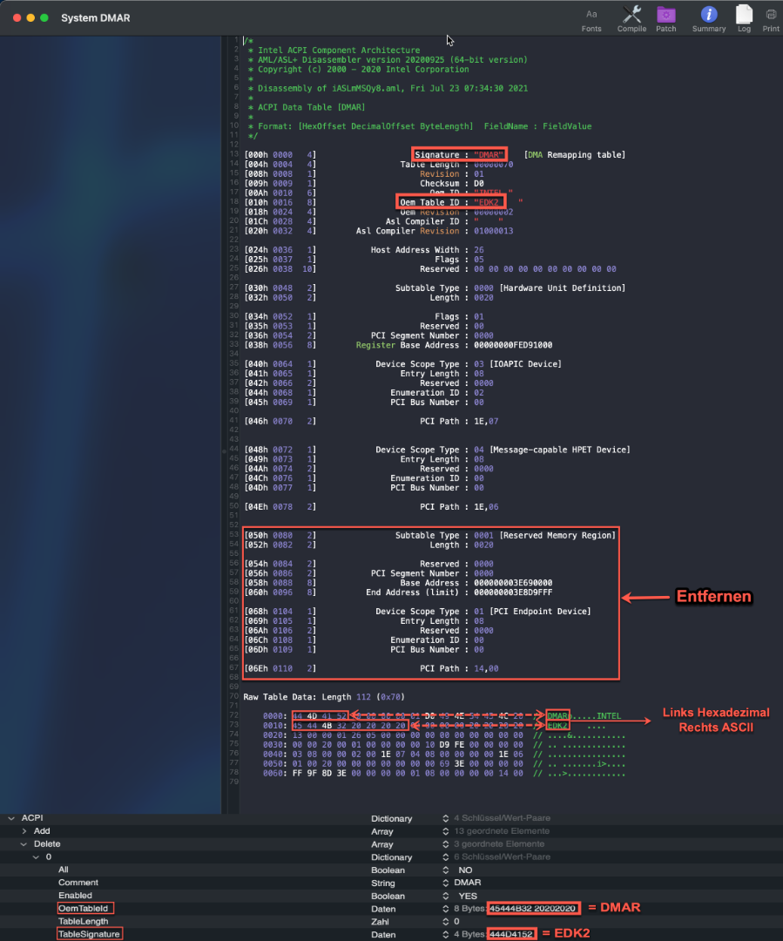Screen dimensions: 783x941
Task: Select the Comment key row
Action: pos(78,883)
